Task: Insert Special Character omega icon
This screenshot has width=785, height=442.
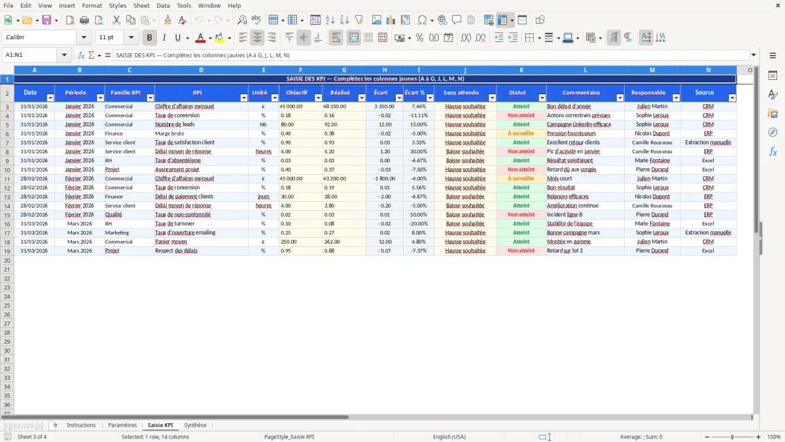Action: pos(423,20)
